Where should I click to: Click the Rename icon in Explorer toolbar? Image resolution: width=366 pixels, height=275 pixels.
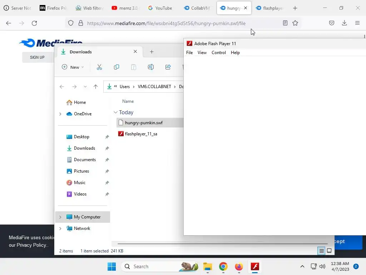[151, 67]
